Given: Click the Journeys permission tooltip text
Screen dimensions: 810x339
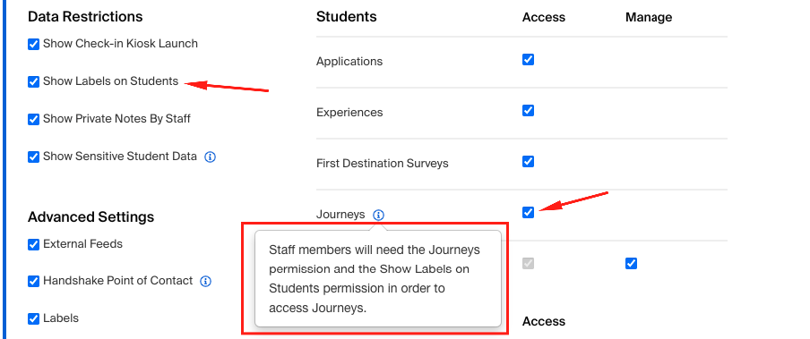Looking at the screenshot, I should click(375, 279).
